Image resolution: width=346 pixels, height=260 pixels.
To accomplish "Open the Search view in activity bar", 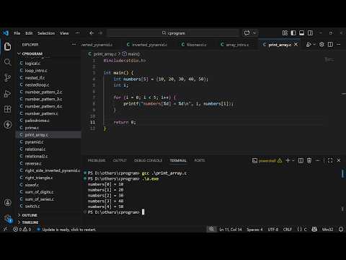I will [7, 62].
